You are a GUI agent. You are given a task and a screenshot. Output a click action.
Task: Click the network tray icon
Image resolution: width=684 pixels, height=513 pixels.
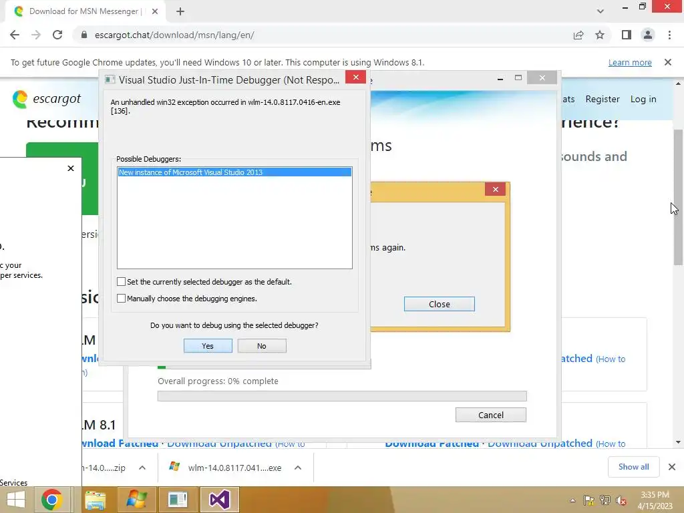pos(605,500)
